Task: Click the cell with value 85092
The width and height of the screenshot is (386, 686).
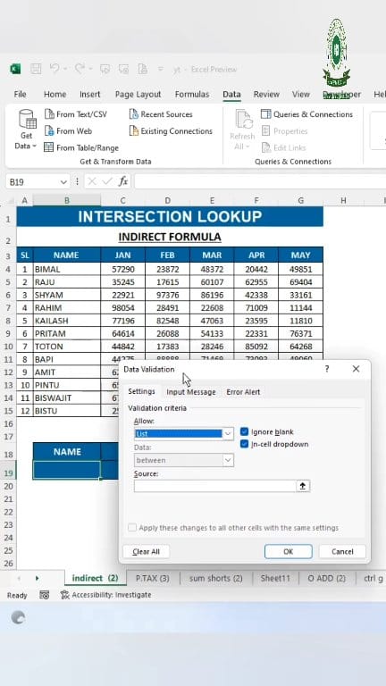Action: coord(256,346)
